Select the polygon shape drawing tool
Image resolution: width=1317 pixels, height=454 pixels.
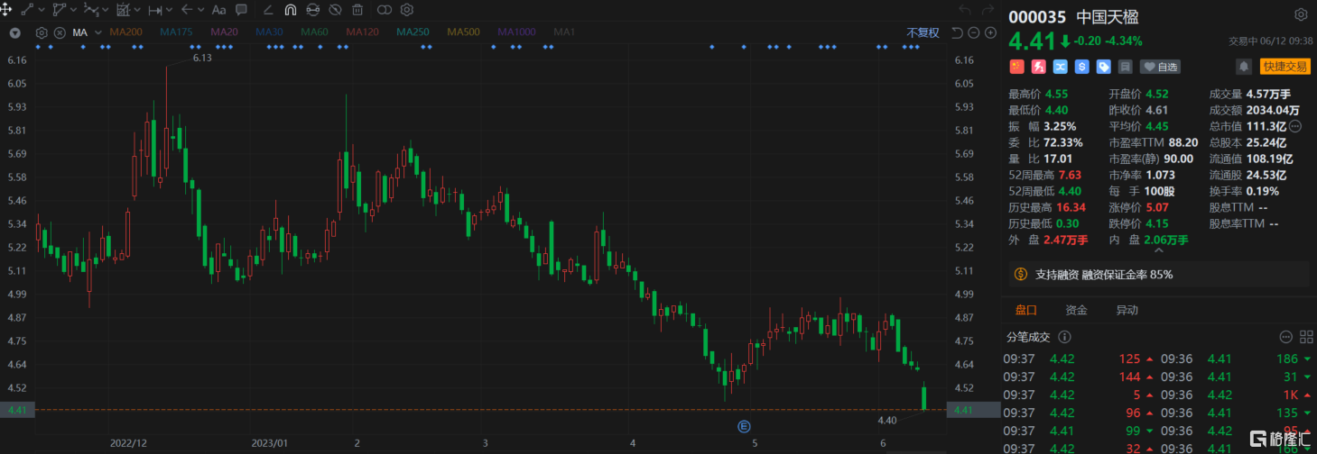tap(60, 10)
